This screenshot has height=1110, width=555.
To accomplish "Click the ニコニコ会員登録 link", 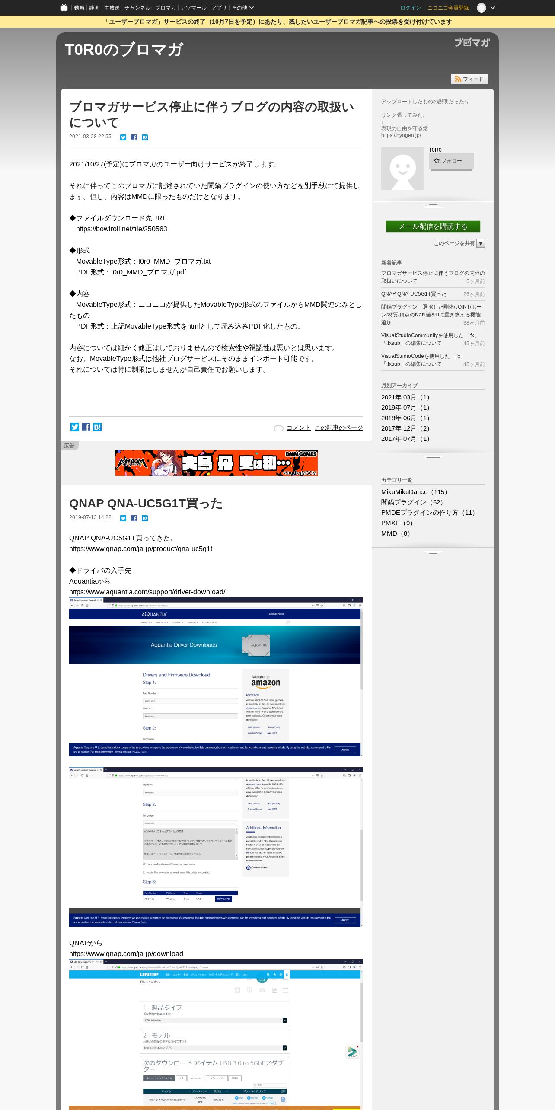I will tap(448, 8).
